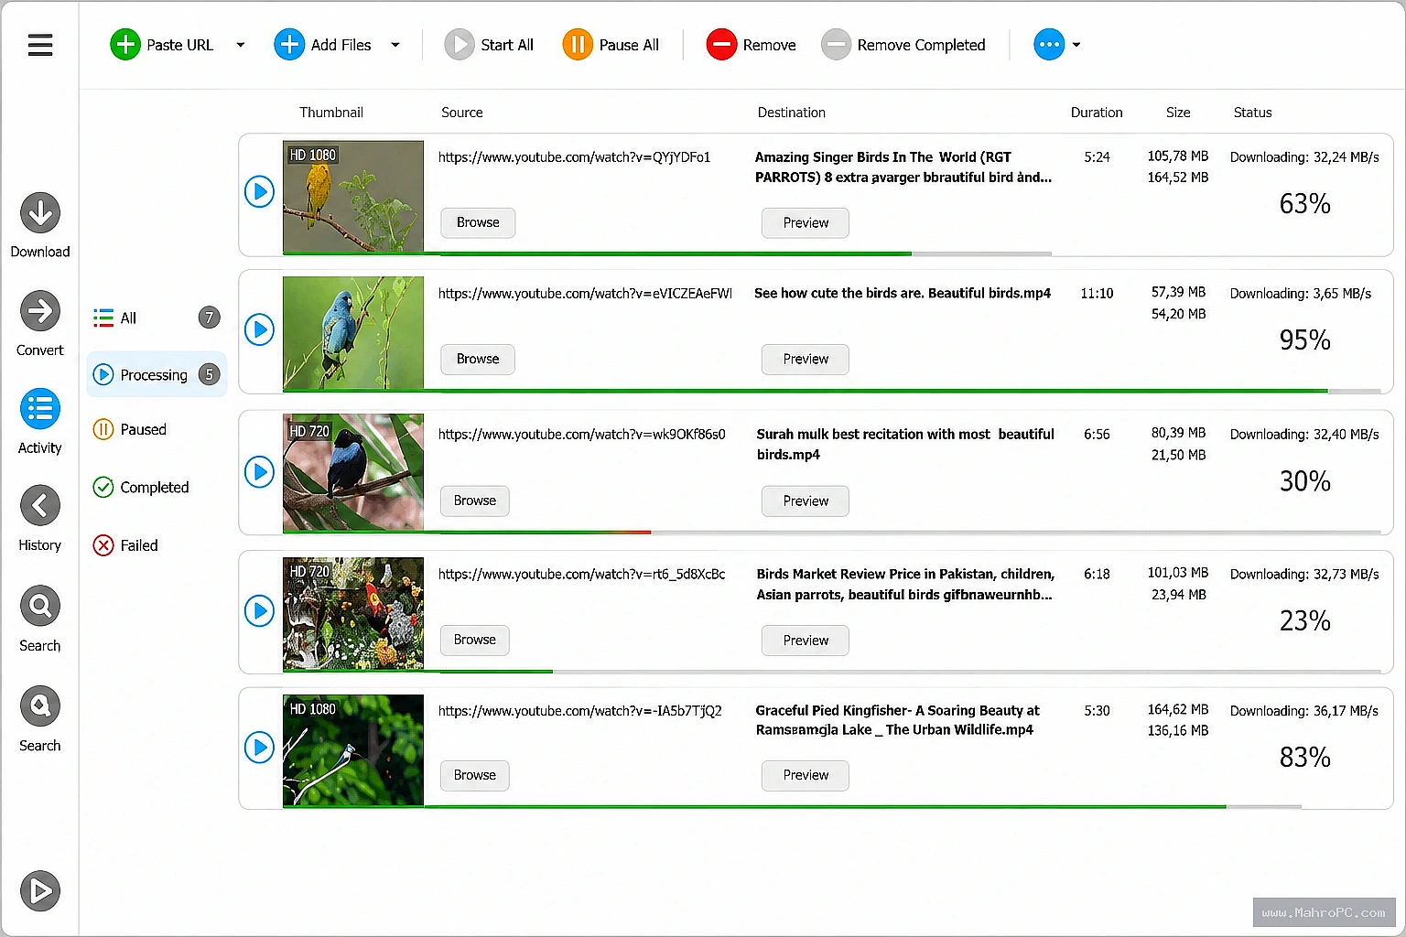The width and height of the screenshot is (1406, 937).
Task: Click the URL ending in wk9OKf86s0
Action: 581,434
